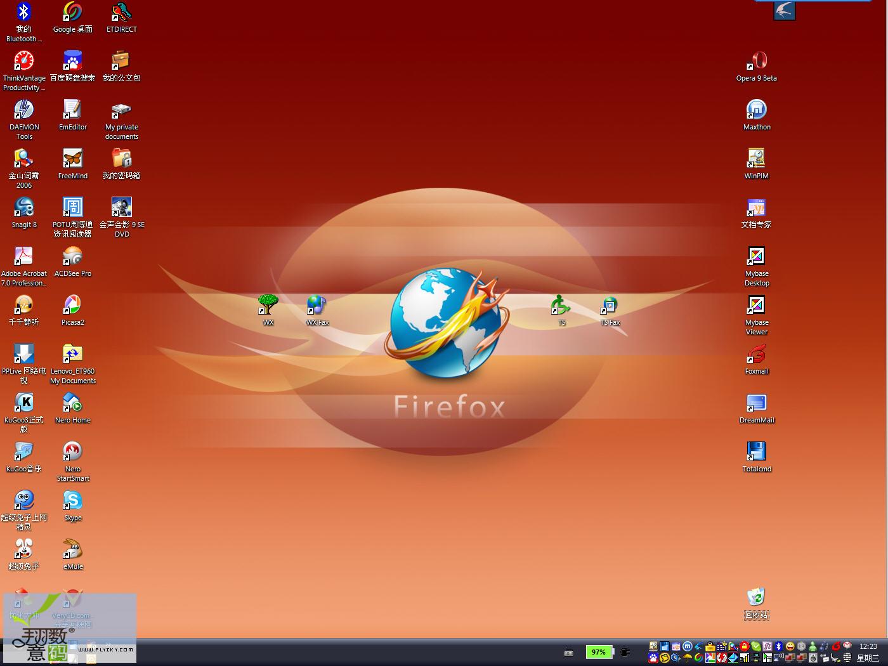Select KuGoo音乐 folder icon
Viewport: 888px width, 666px height.
click(24, 457)
